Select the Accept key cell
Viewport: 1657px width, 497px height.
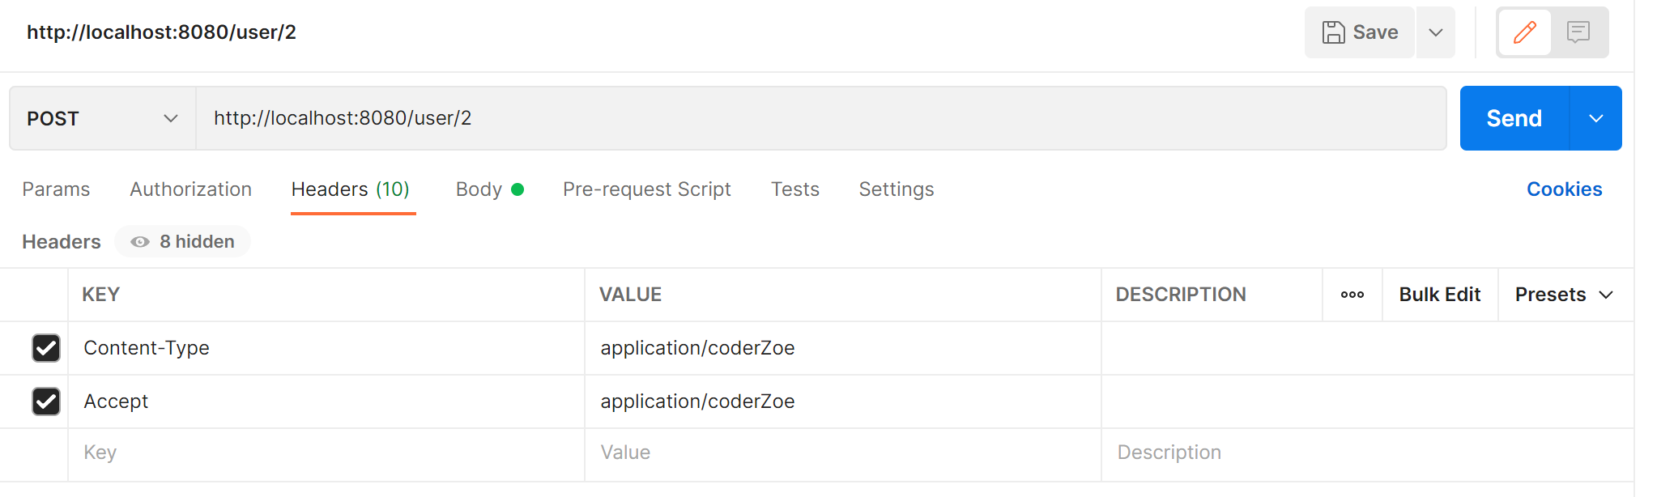coord(326,401)
